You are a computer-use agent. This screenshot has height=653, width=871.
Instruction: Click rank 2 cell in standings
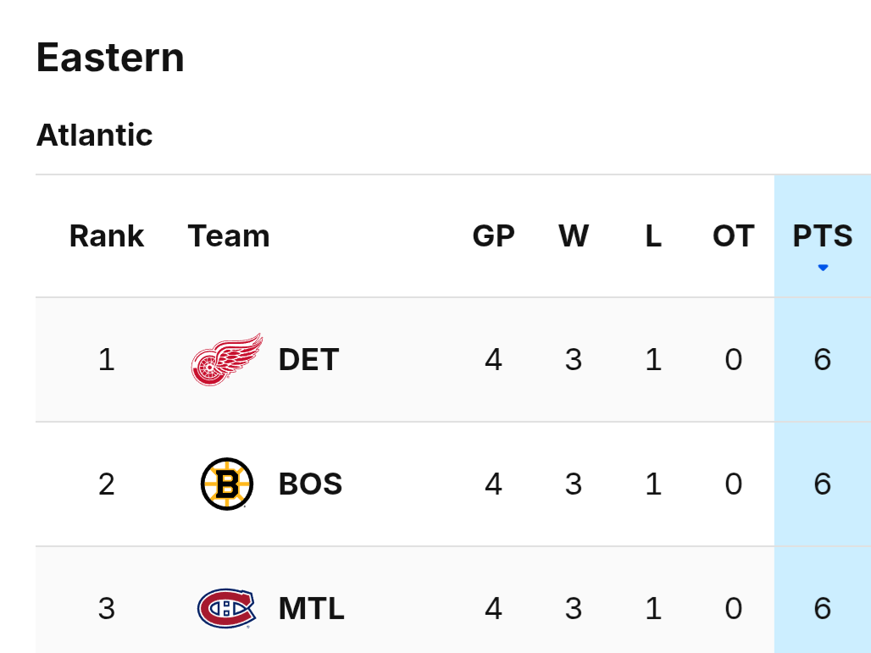(x=106, y=484)
